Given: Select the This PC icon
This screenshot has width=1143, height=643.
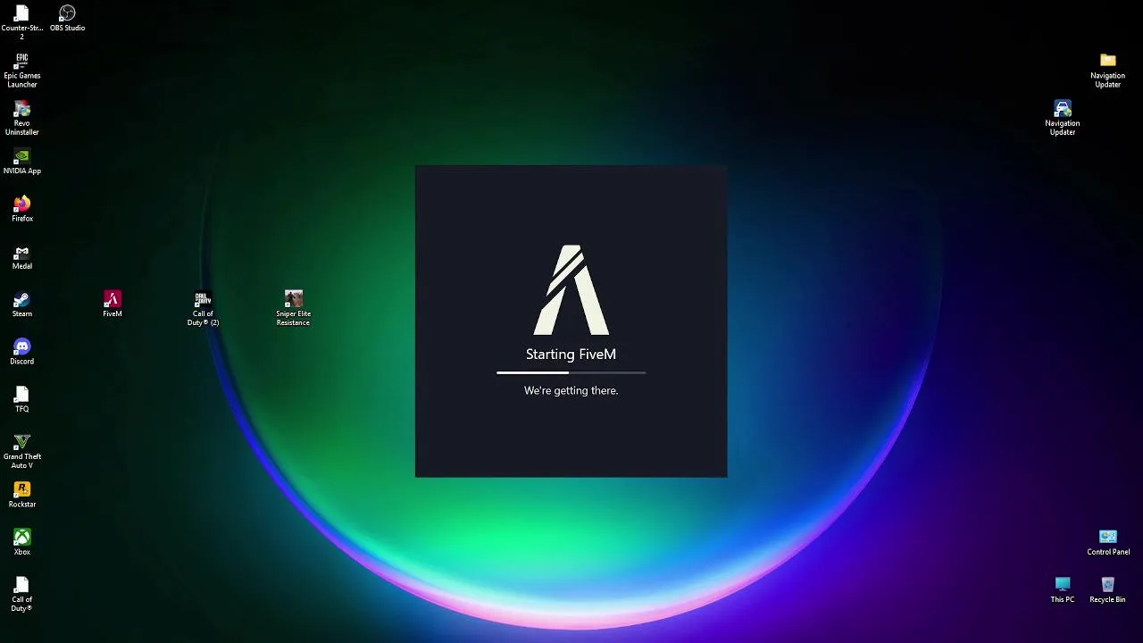Looking at the screenshot, I should pos(1063,589).
